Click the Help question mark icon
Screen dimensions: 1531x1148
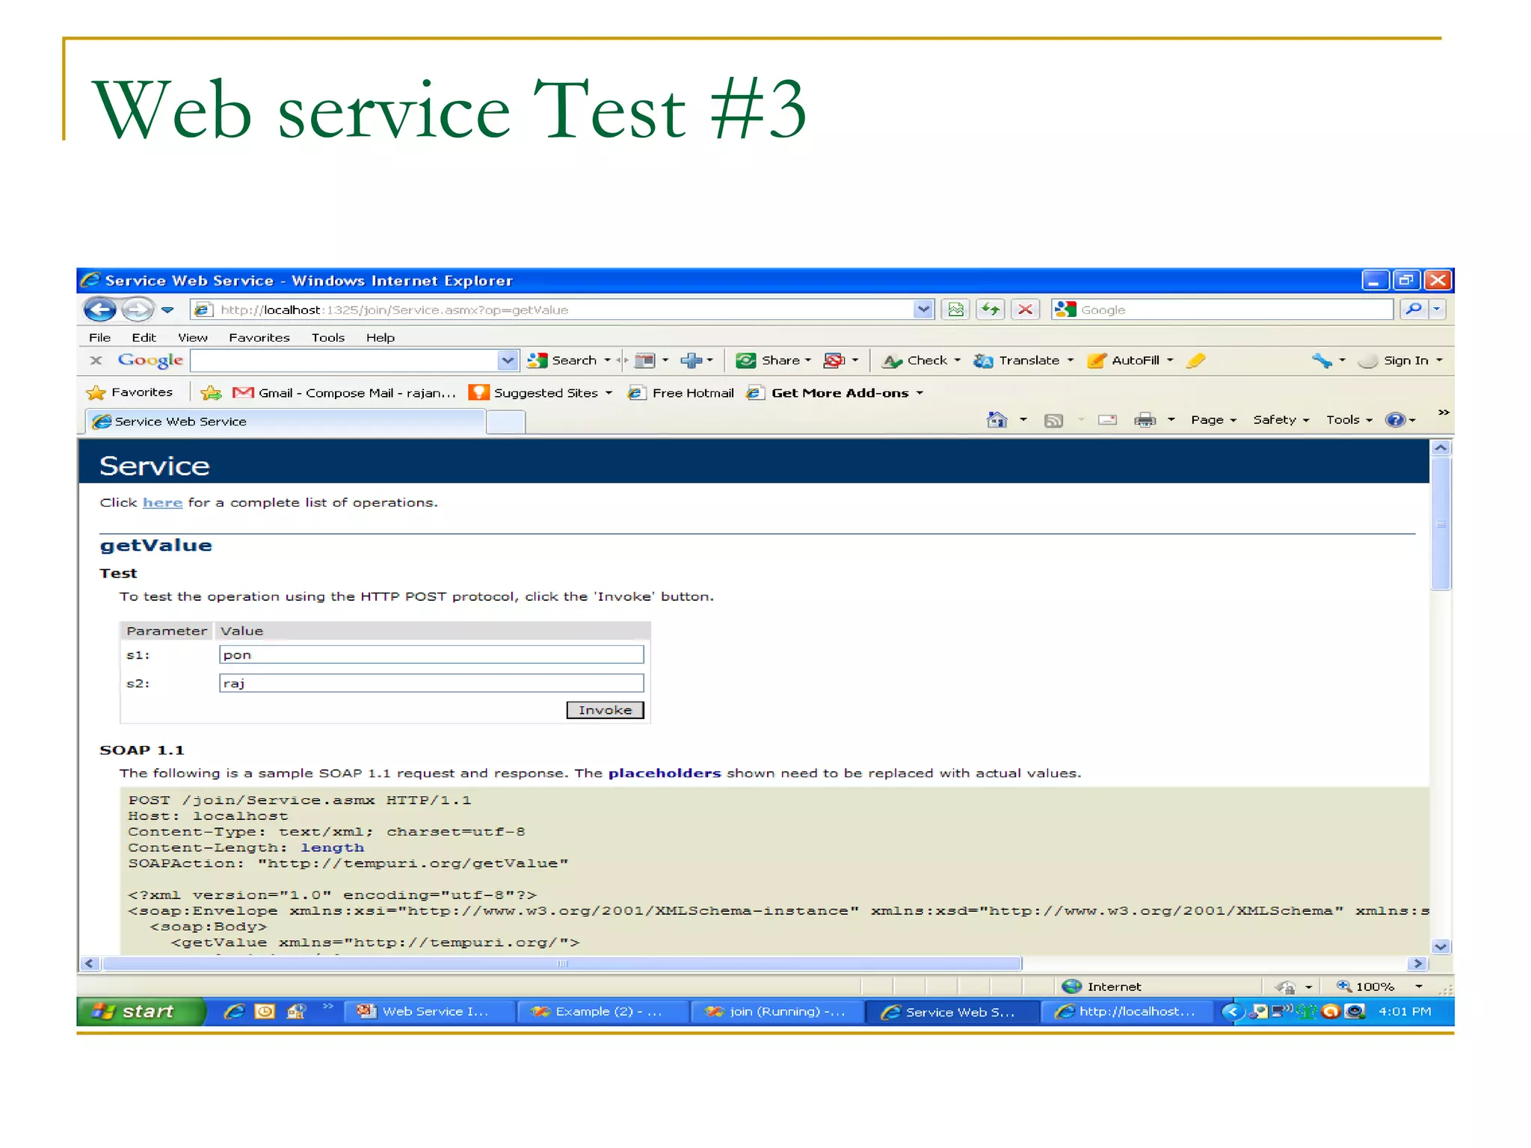tap(1395, 420)
